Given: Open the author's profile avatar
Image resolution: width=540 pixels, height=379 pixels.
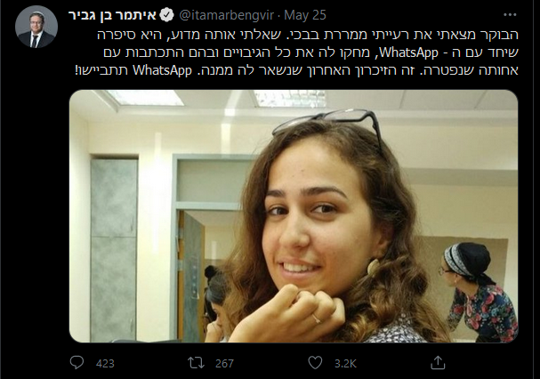Looking at the screenshot, I should click(36, 27).
